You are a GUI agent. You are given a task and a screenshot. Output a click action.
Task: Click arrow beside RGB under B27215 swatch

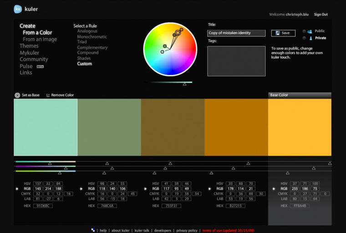click(x=209, y=189)
